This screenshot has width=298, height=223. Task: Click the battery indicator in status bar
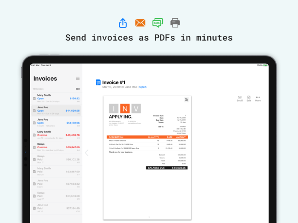(x=265, y=65)
